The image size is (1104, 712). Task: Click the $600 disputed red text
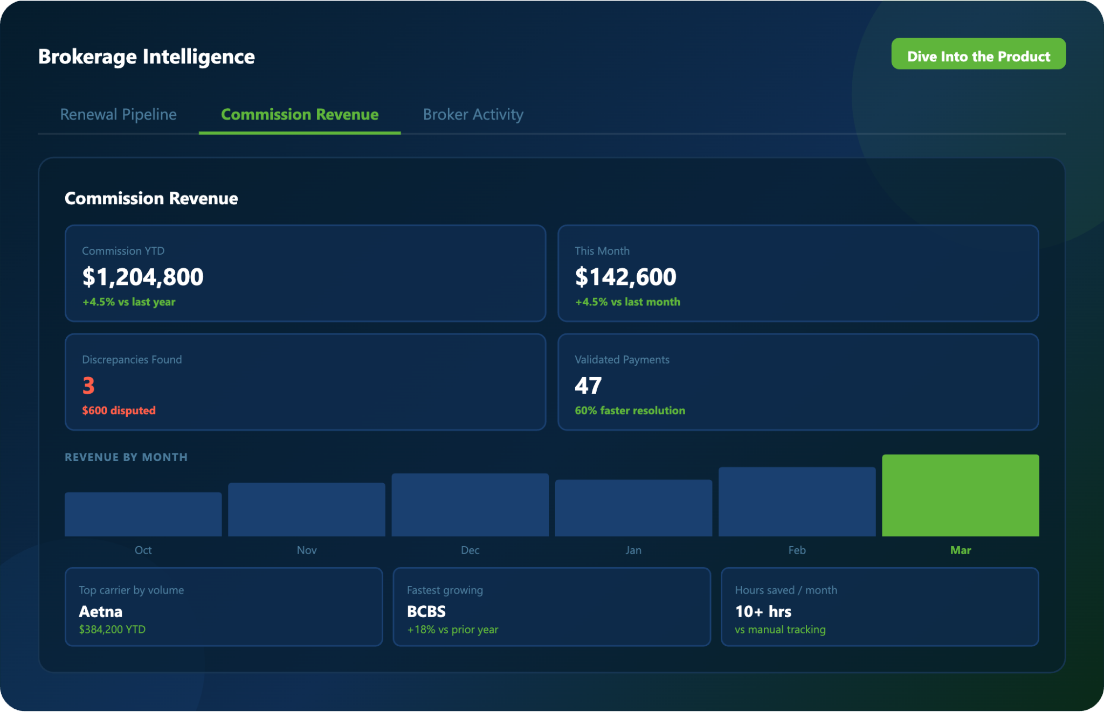click(119, 410)
